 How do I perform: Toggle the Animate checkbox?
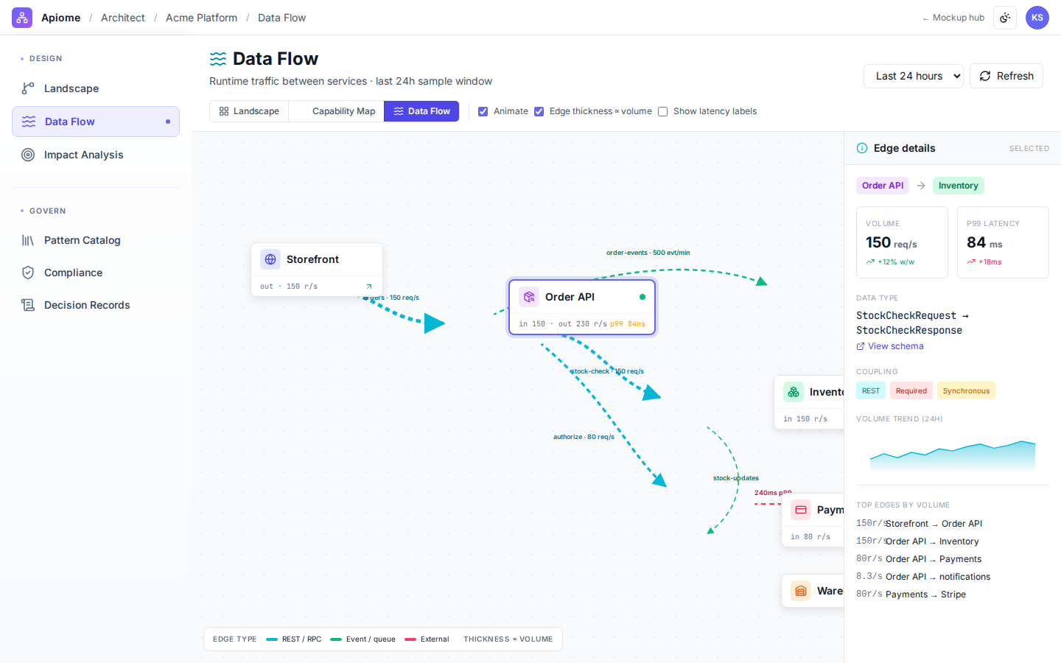[x=483, y=112]
